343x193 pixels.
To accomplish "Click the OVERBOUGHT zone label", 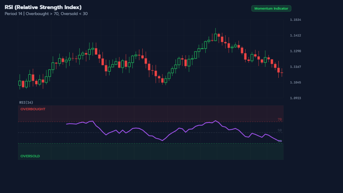I will (33, 109).
